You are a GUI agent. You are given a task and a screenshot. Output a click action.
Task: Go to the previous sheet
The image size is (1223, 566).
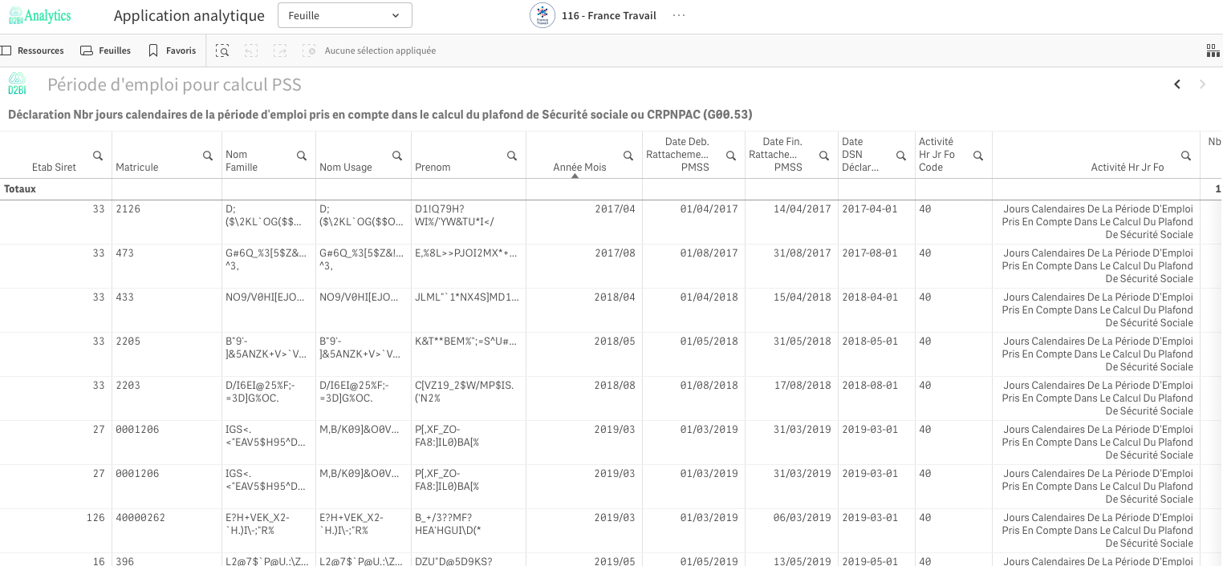click(1177, 84)
